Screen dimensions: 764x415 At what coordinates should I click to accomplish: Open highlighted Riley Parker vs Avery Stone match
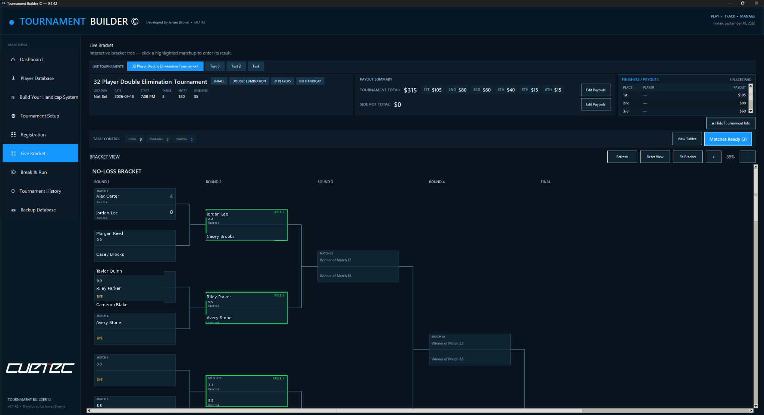[x=246, y=308]
